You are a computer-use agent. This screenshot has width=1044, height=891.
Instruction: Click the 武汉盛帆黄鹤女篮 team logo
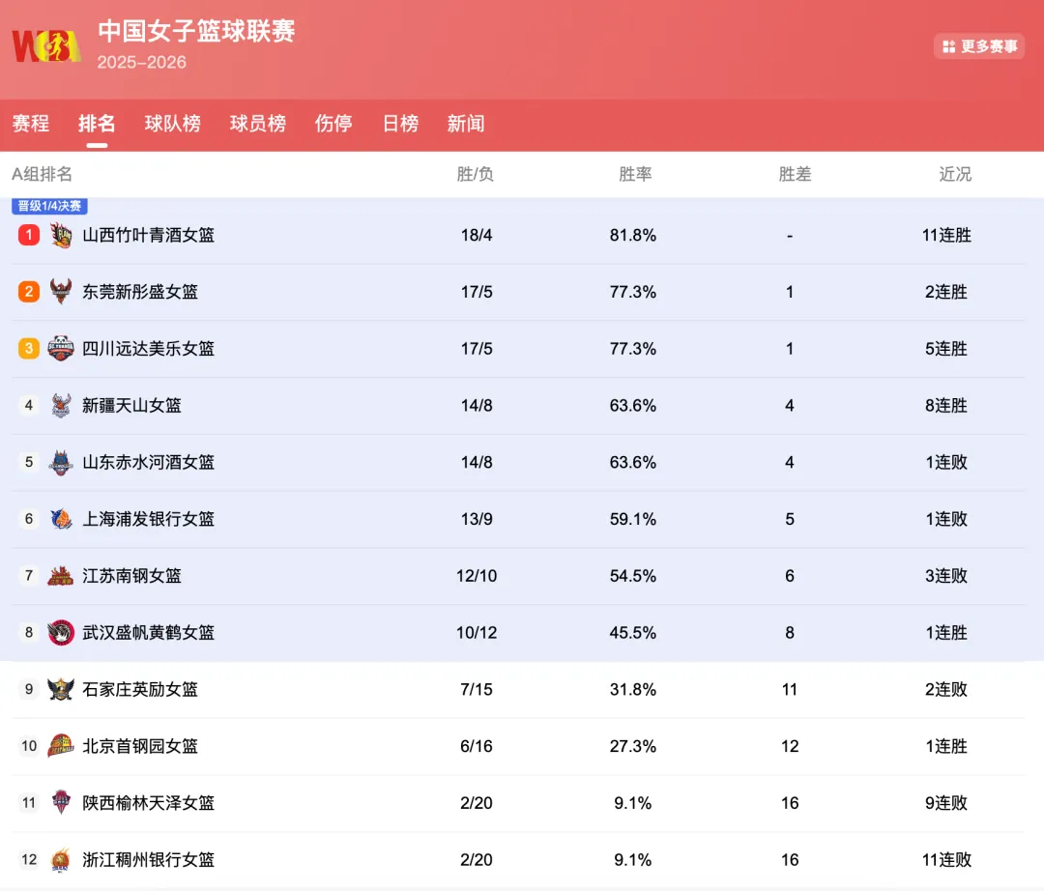61,632
